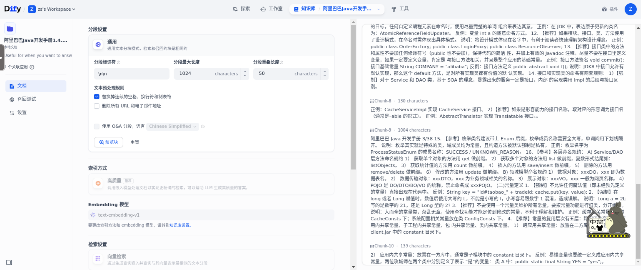Focus the 1024 max length field
Screen dimensions: 641x270
tap(207, 74)
